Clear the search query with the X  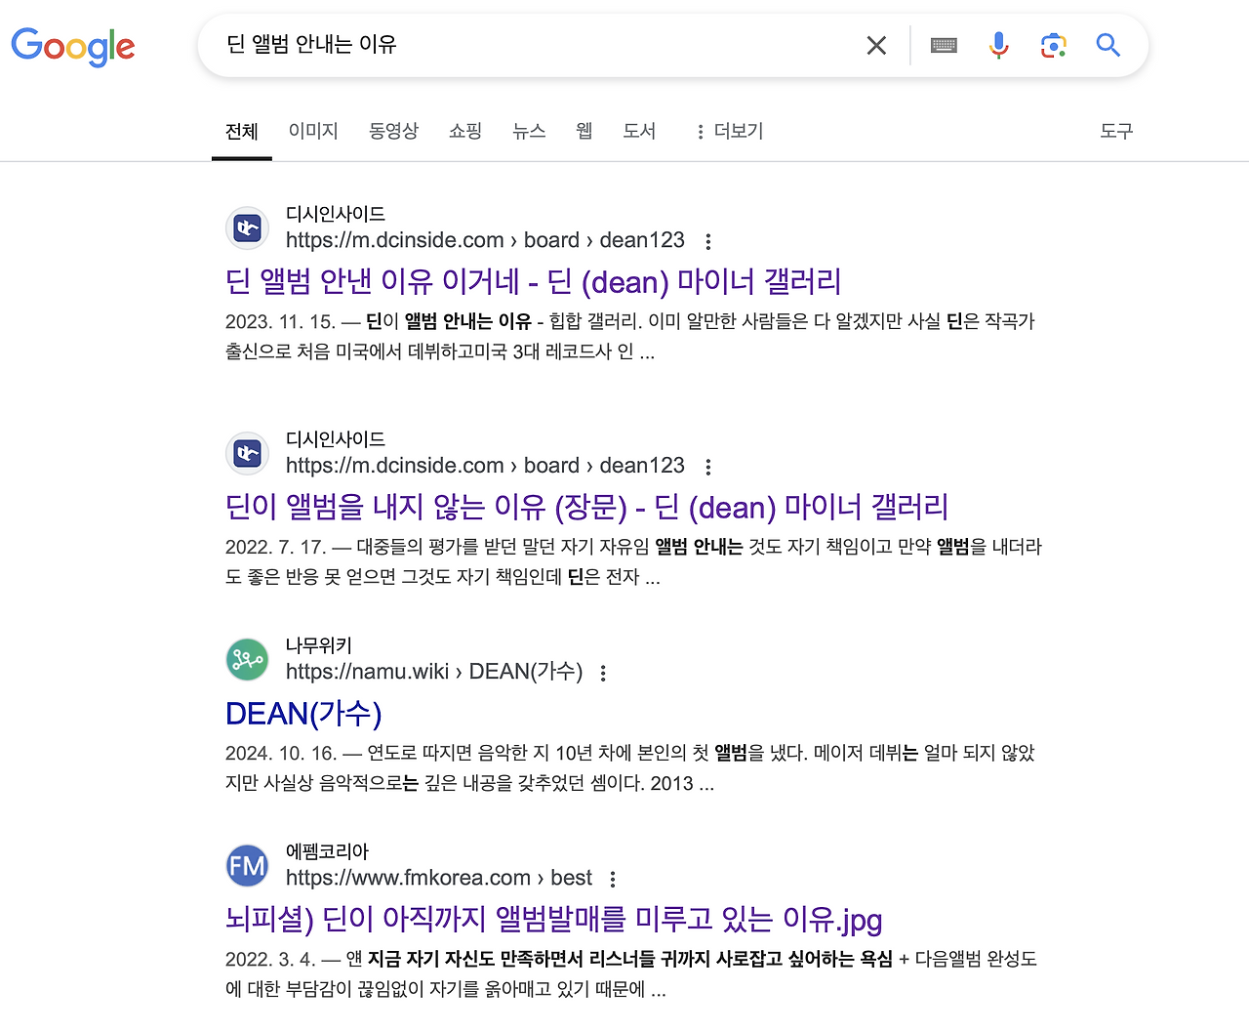[875, 45]
